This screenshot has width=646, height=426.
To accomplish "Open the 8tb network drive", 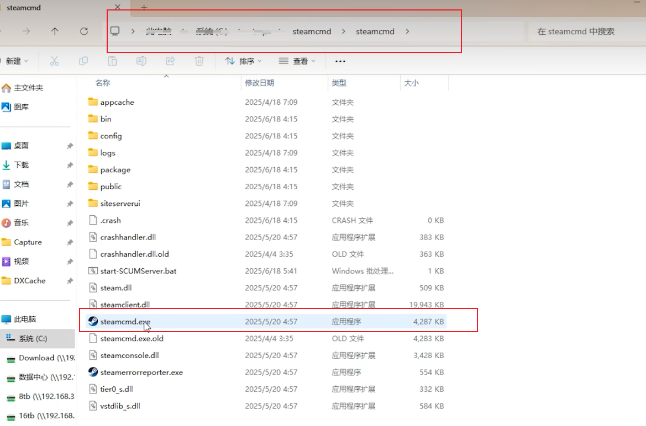I will (40, 396).
